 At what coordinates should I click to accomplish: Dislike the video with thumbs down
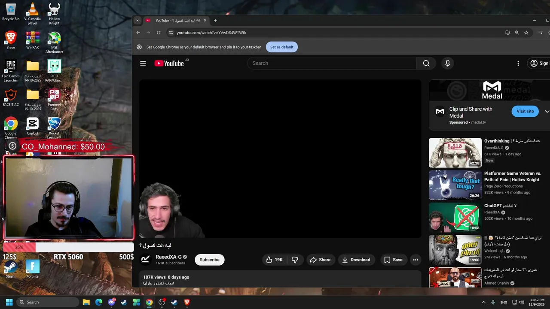(295, 260)
